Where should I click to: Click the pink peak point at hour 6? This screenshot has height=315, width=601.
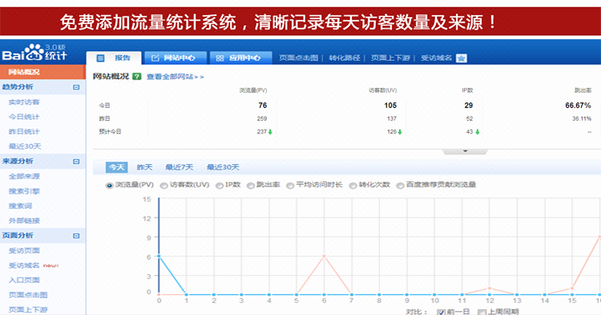(x=325, y=256)
